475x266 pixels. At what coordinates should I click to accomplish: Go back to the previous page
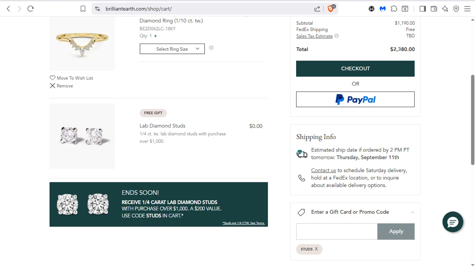9,9
